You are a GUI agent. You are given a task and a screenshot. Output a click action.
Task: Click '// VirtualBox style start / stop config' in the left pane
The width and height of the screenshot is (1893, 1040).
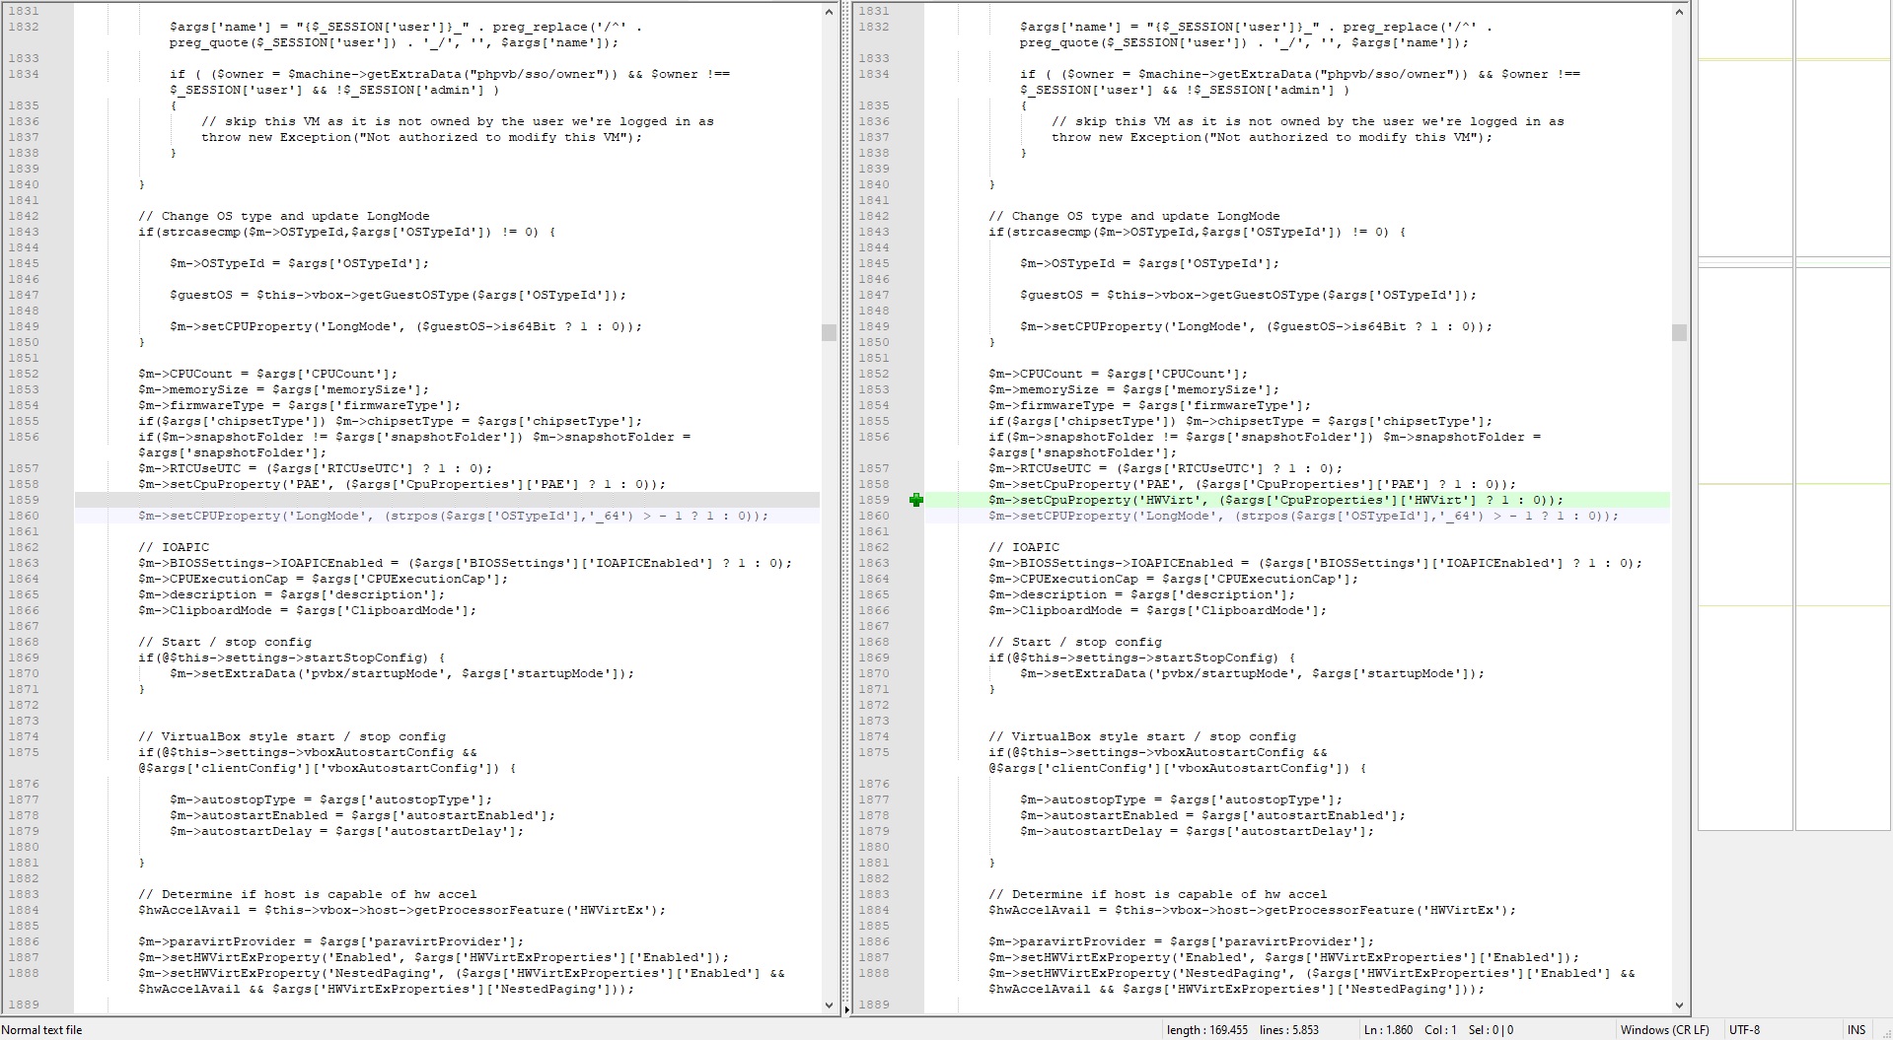[292, 736]
